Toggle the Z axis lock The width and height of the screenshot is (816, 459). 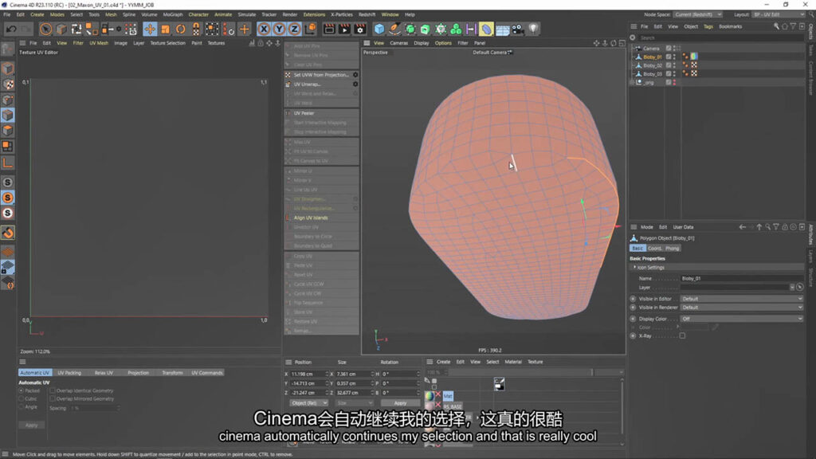click(x=294, y=29)
